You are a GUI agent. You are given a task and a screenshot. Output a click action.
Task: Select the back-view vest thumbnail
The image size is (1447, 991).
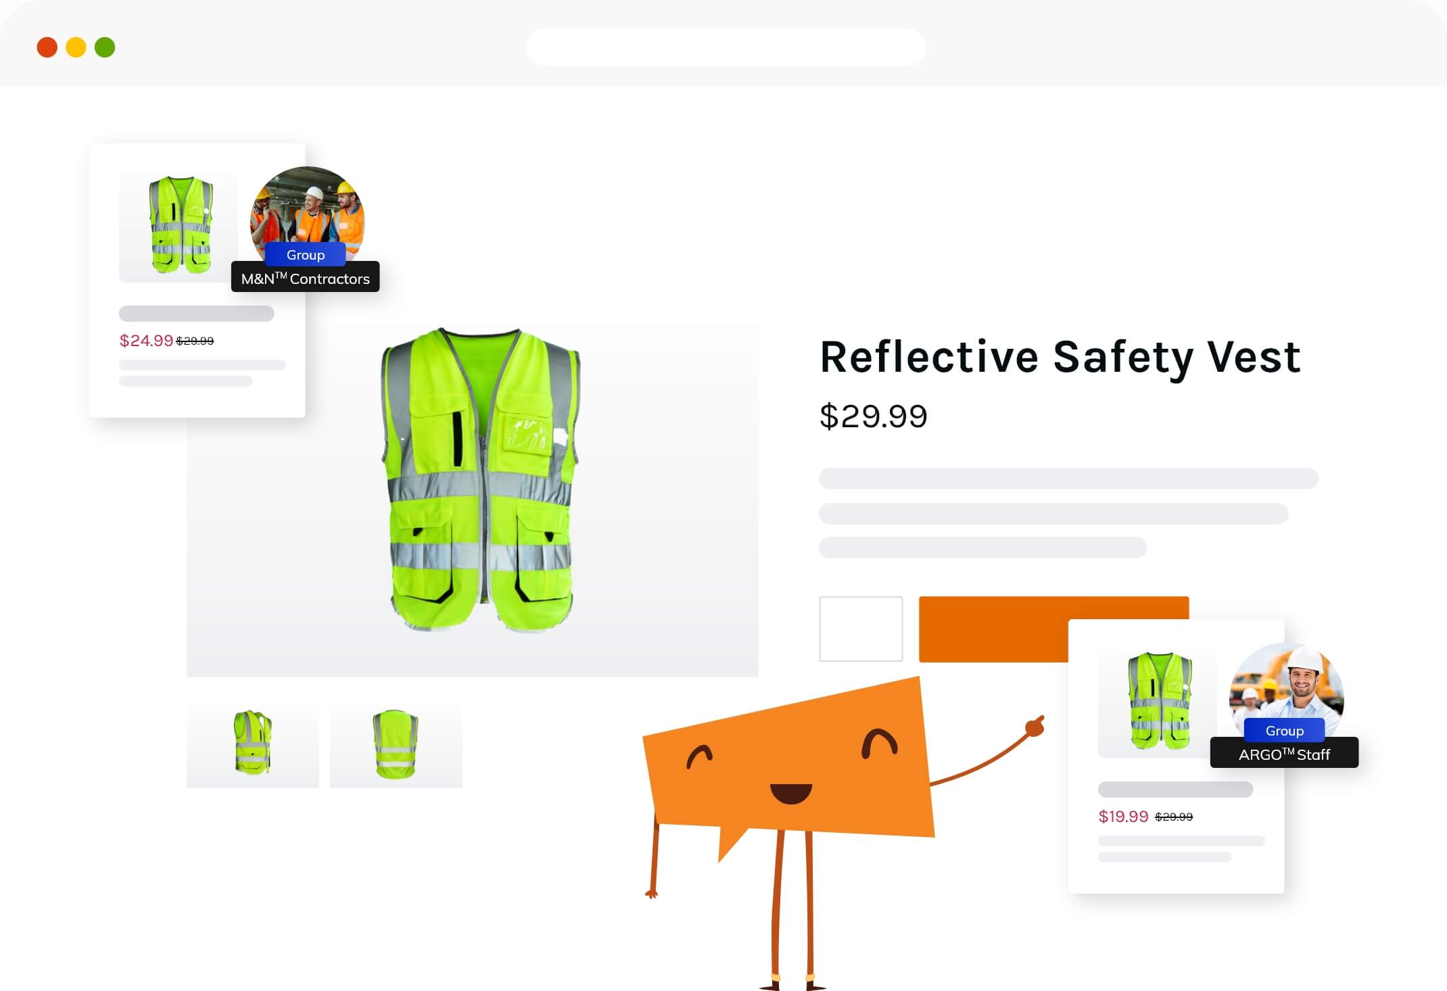[396, 744]
